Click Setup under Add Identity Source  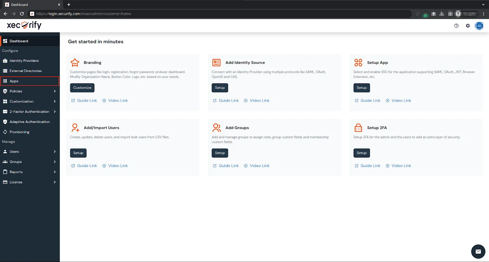pyautogui.click(x=220, y=88)
